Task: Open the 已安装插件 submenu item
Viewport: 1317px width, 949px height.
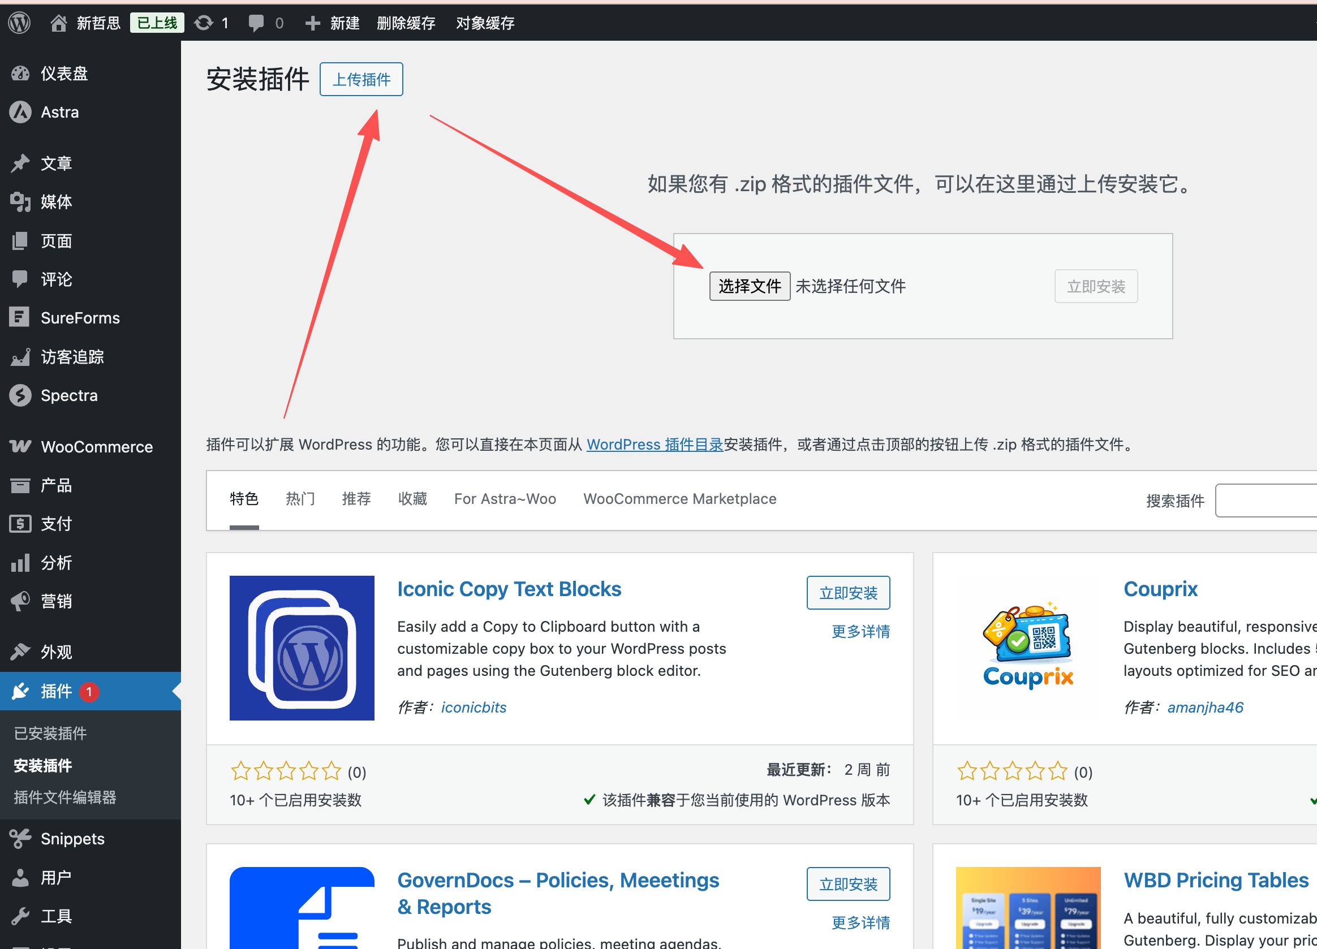Action: coord(50,733)
